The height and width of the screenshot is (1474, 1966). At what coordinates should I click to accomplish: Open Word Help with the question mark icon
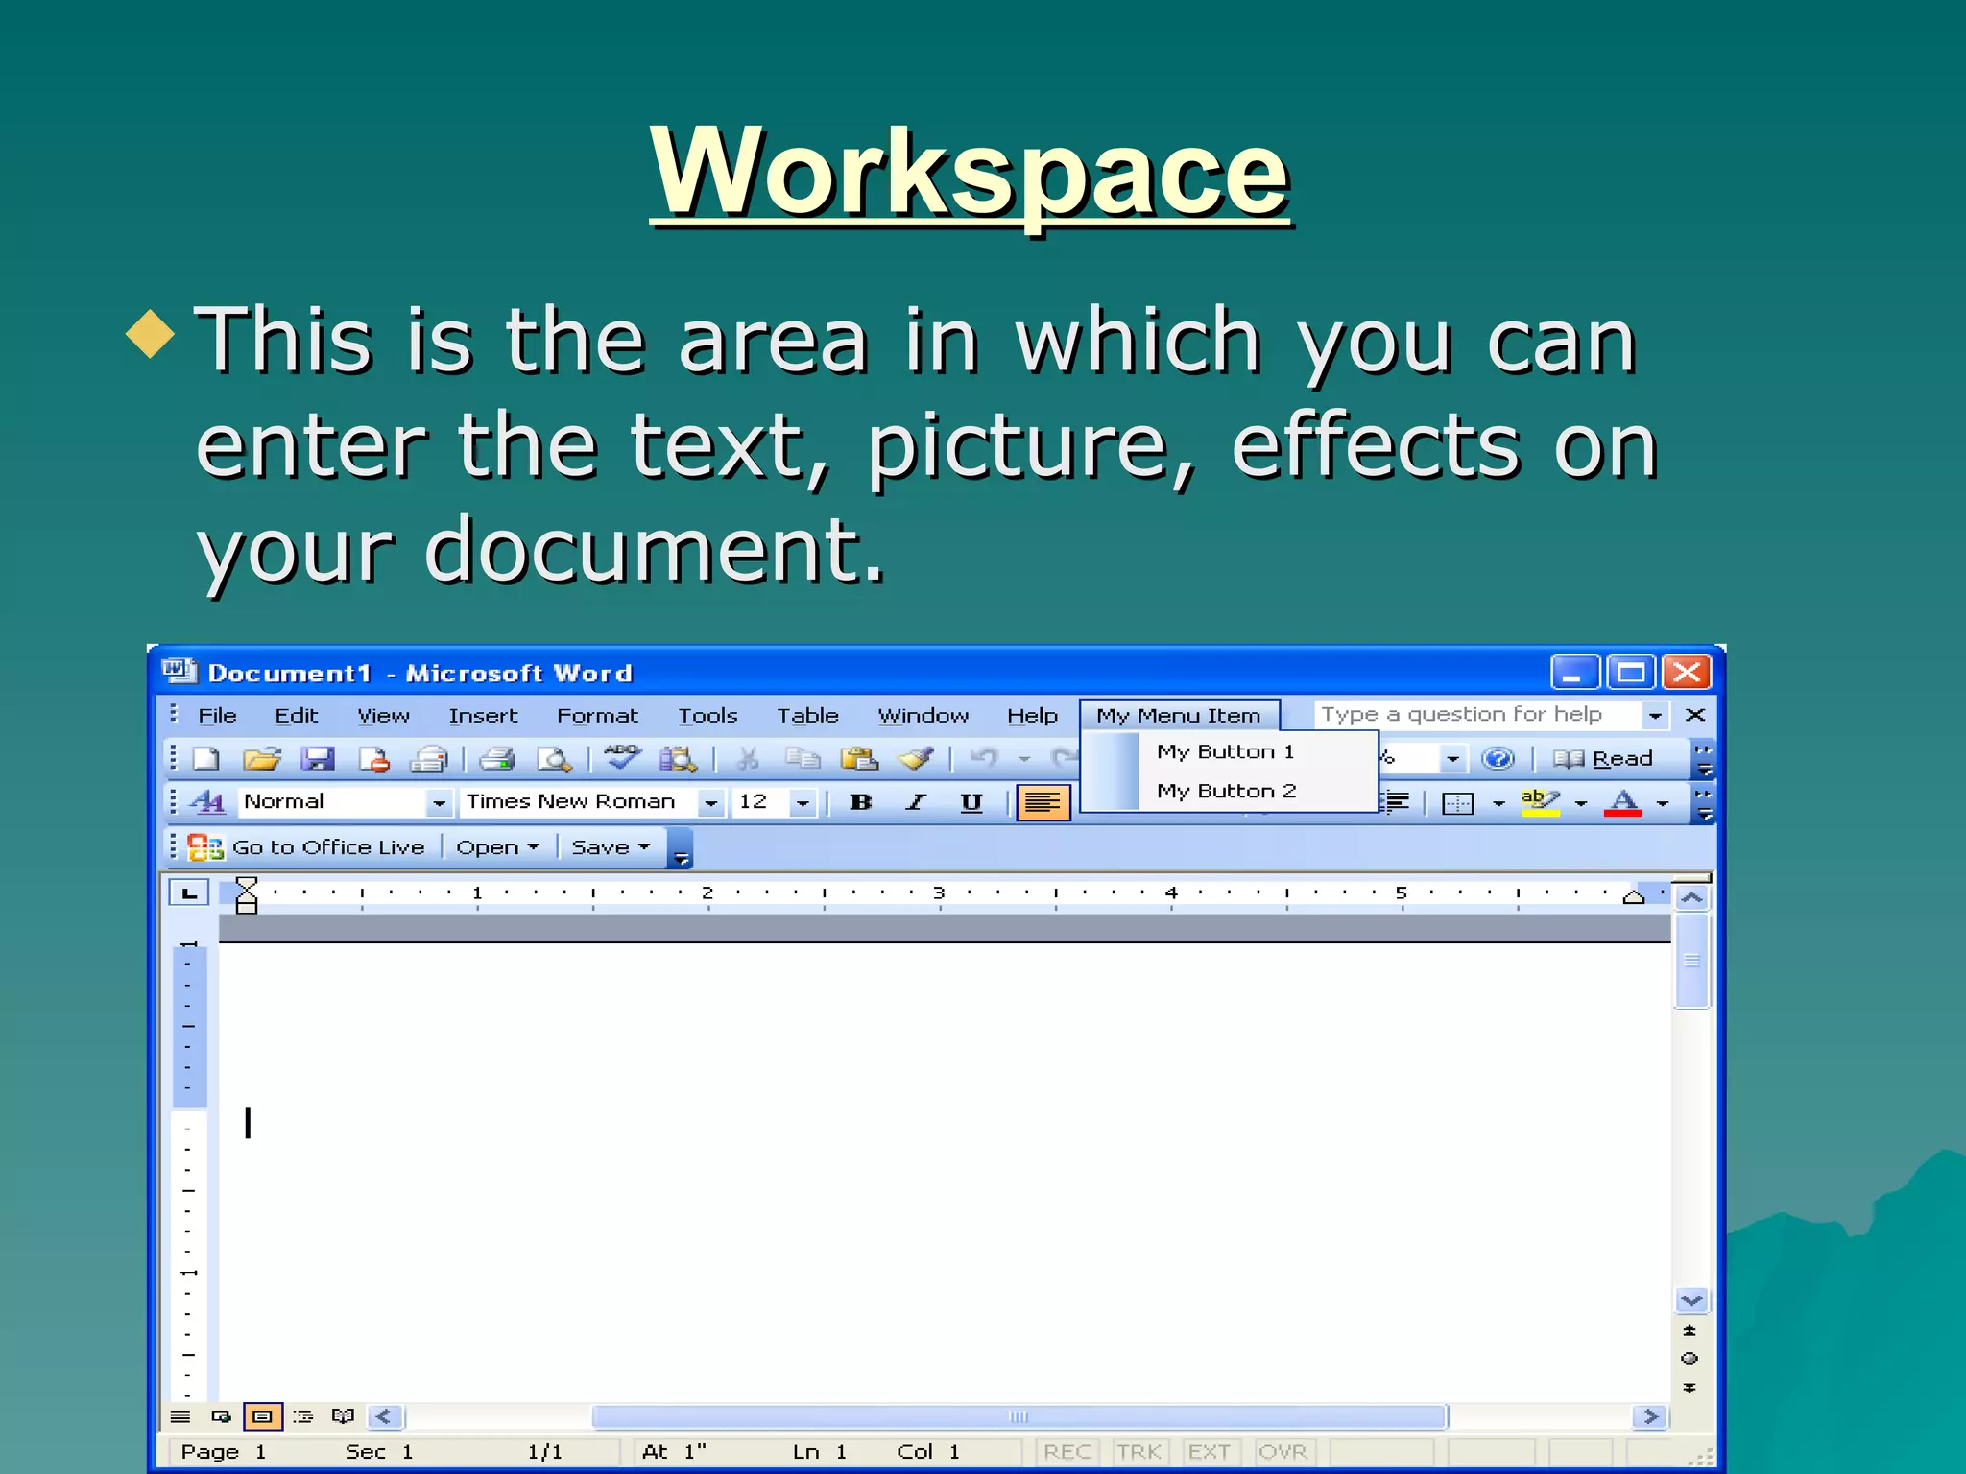[x=1498, y=759]
